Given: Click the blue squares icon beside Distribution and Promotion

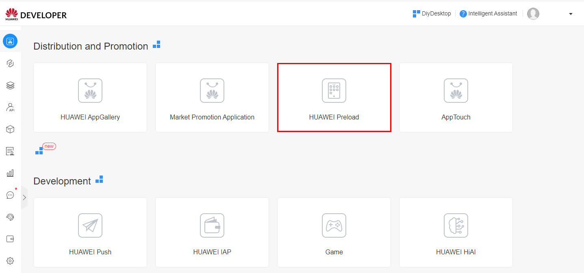Looking at the screenshot, I should point(156,45).
